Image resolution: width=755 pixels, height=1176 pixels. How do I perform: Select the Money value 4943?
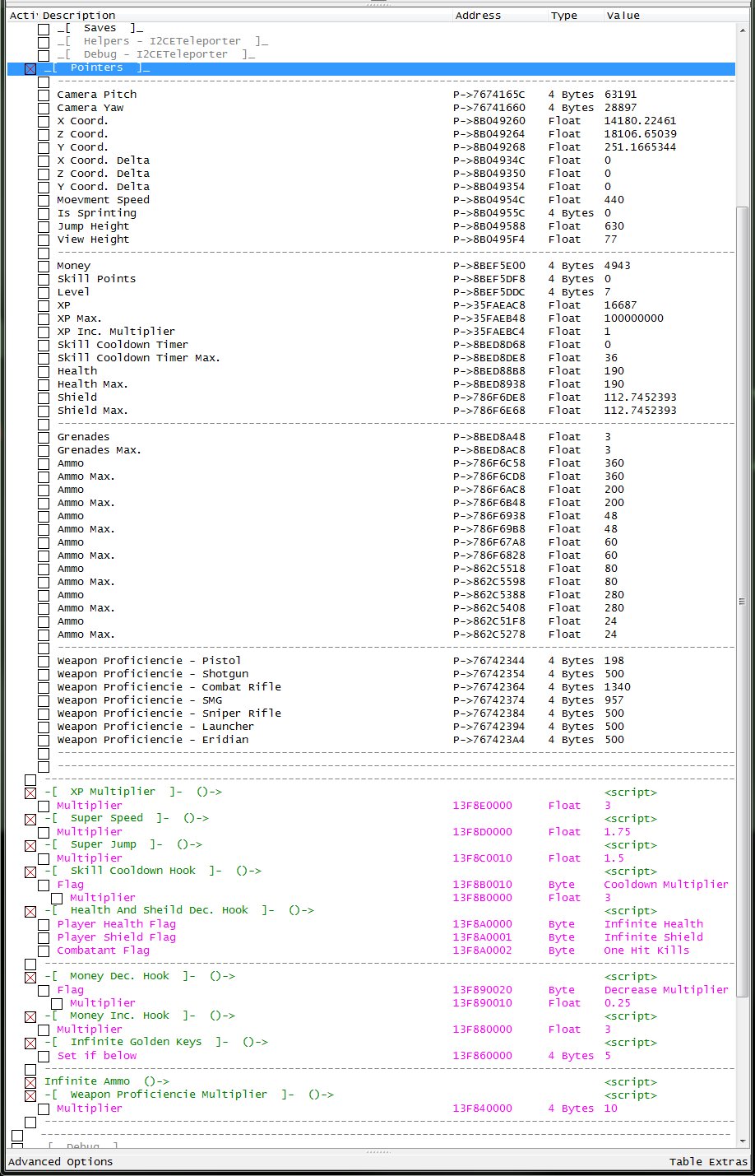[618, 266]
